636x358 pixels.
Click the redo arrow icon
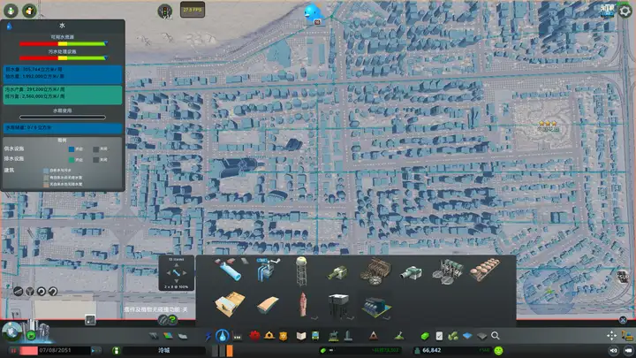click(x=53, y=291)
